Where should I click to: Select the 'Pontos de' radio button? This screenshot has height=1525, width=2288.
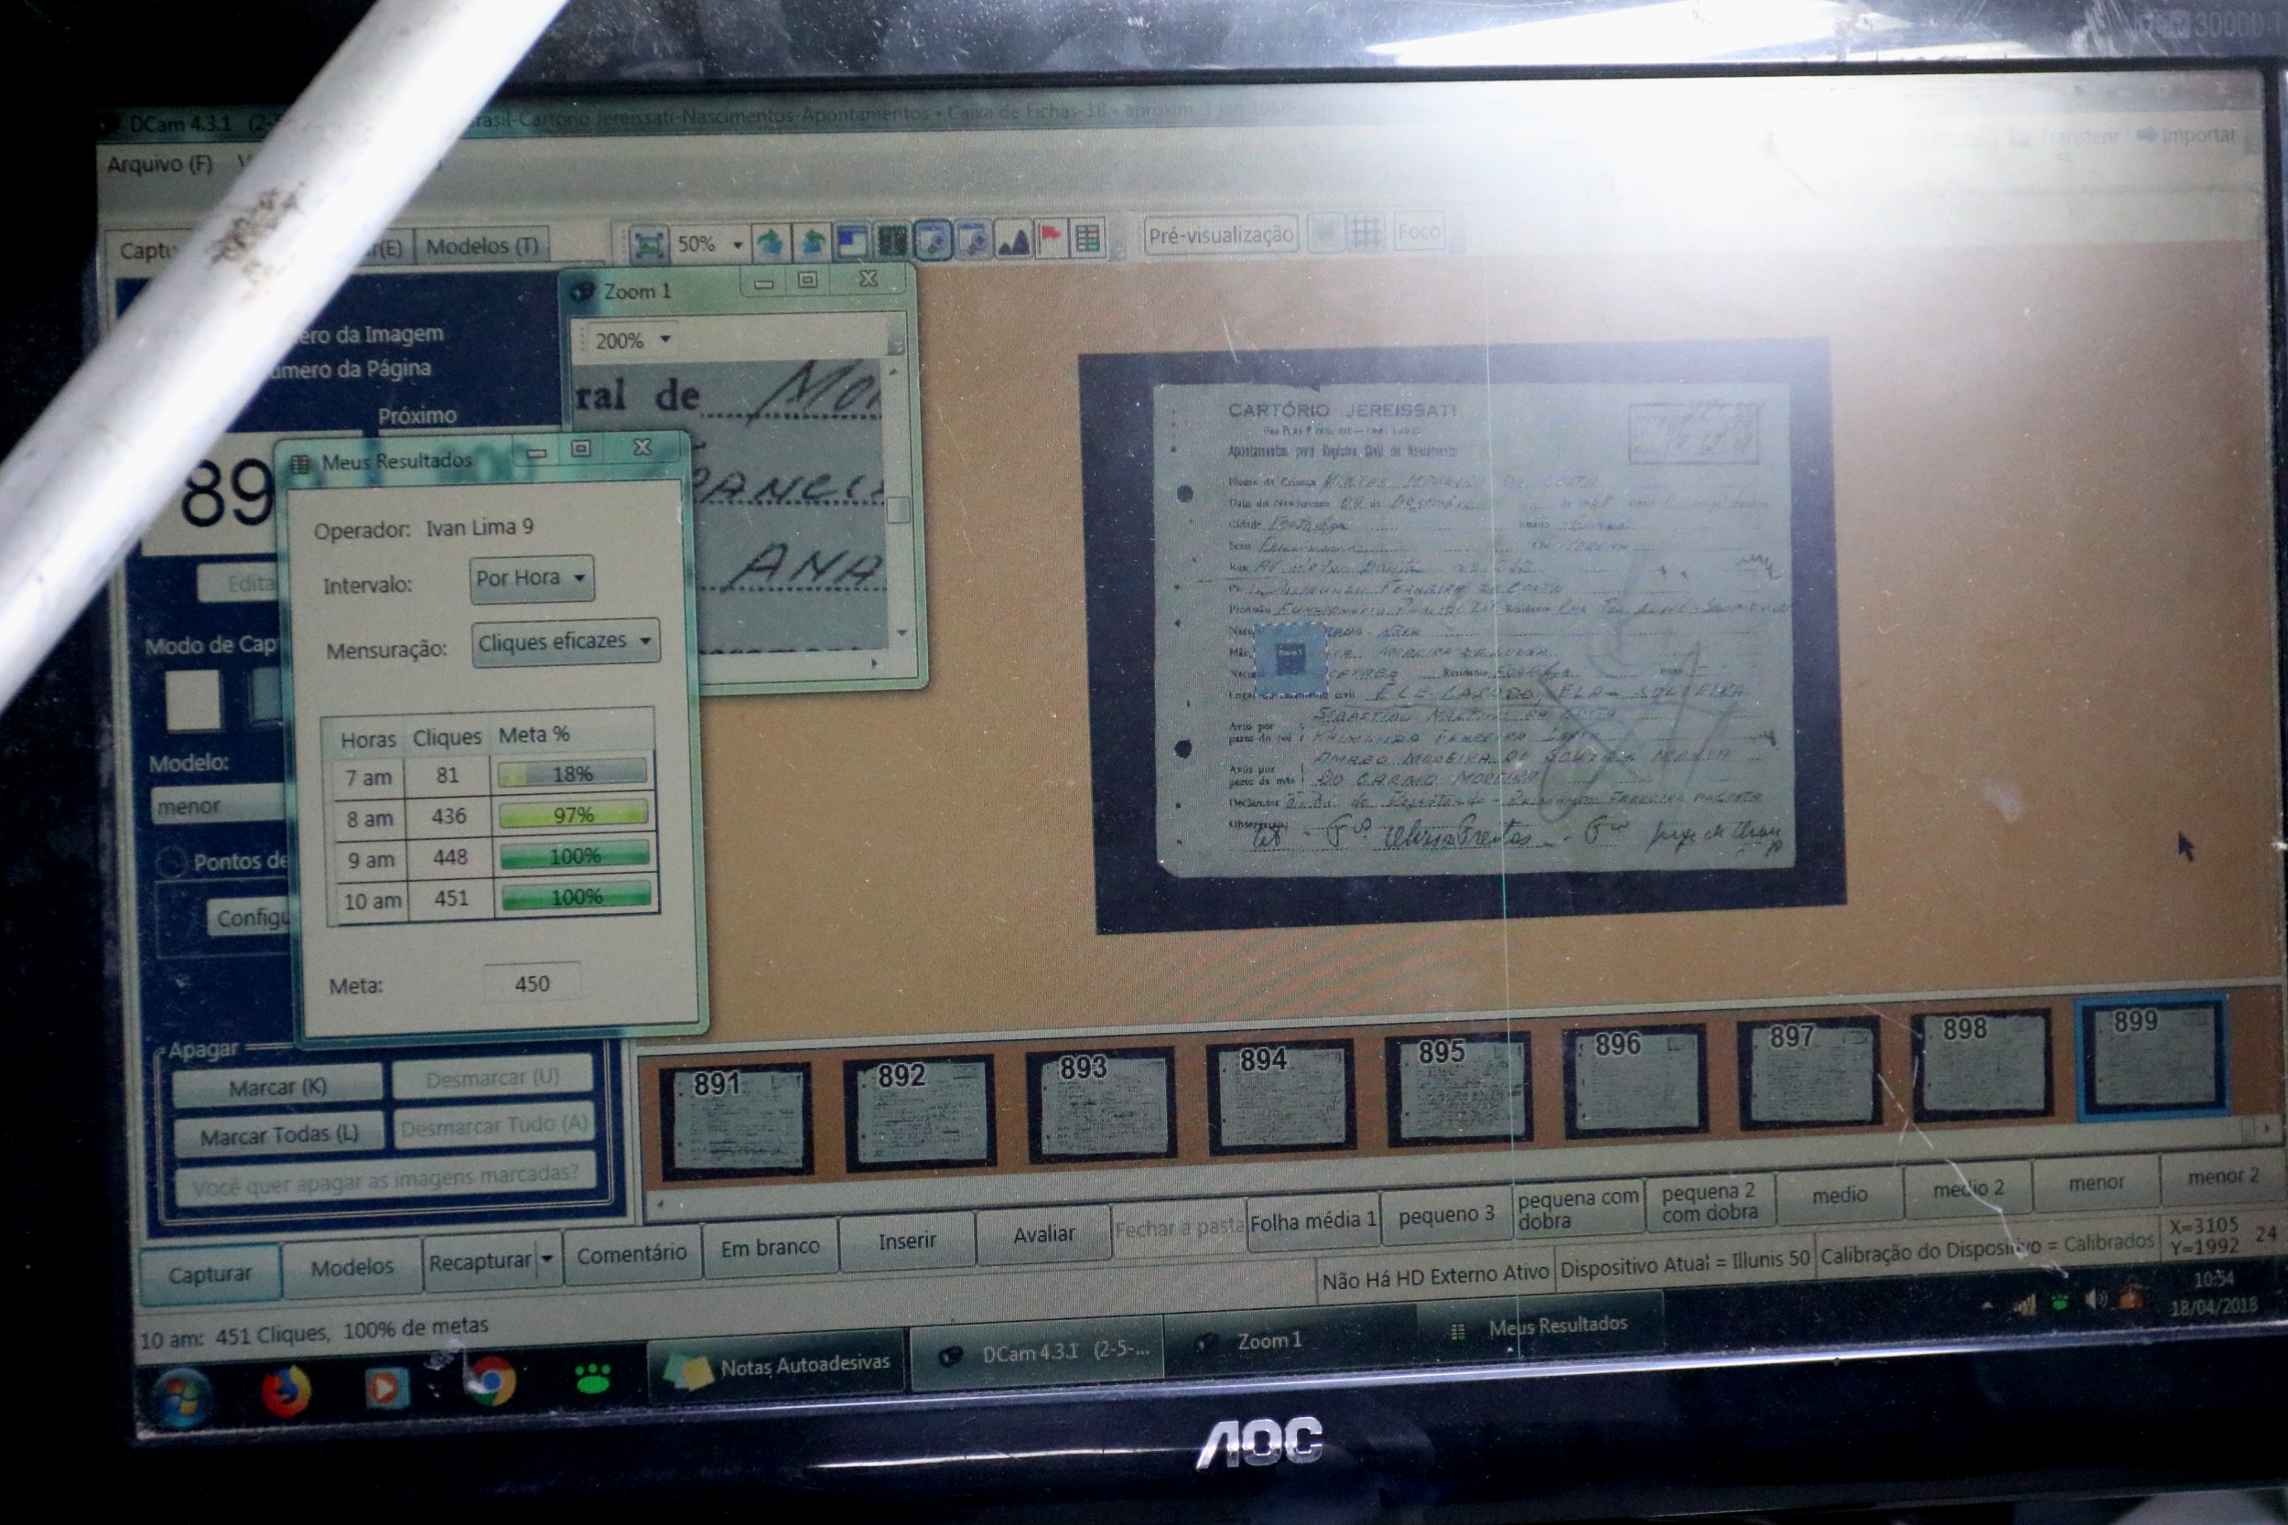point(171,863)
